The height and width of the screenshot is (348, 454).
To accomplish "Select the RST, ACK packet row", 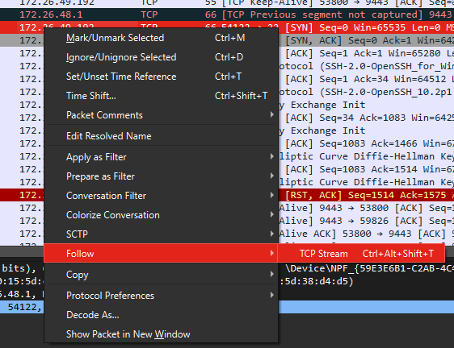I will tap(366, 195).
